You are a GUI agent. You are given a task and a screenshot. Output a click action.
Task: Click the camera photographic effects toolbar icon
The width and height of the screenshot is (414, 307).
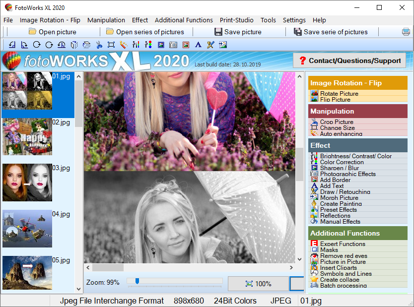tap(173, 45)
